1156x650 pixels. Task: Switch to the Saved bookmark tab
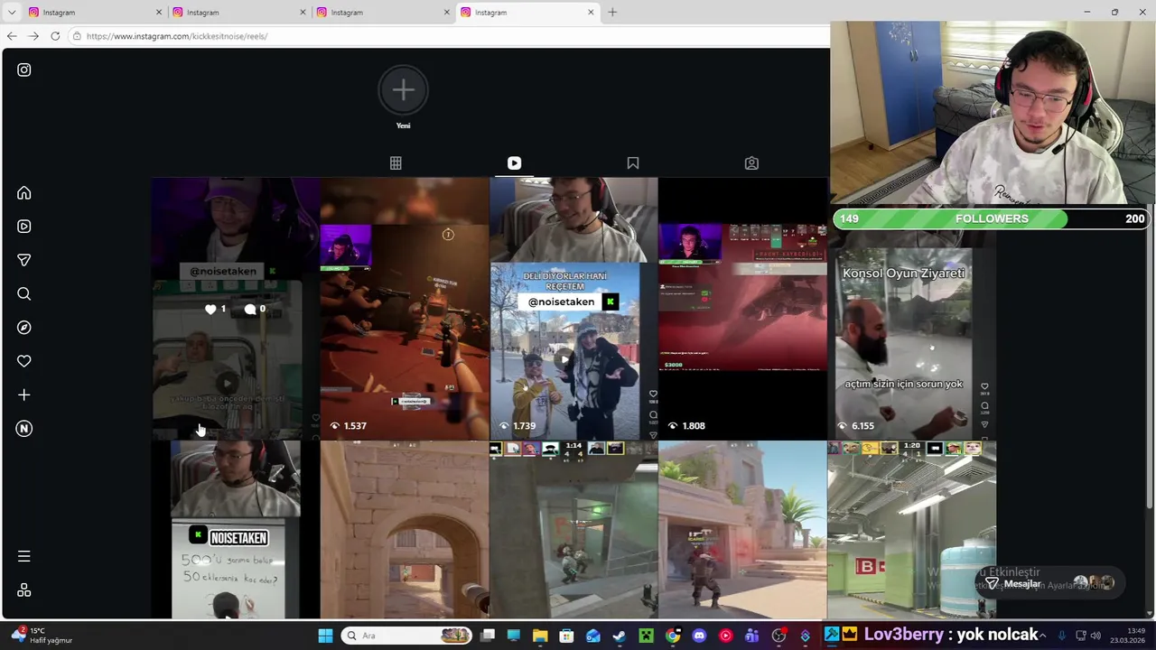633,163
